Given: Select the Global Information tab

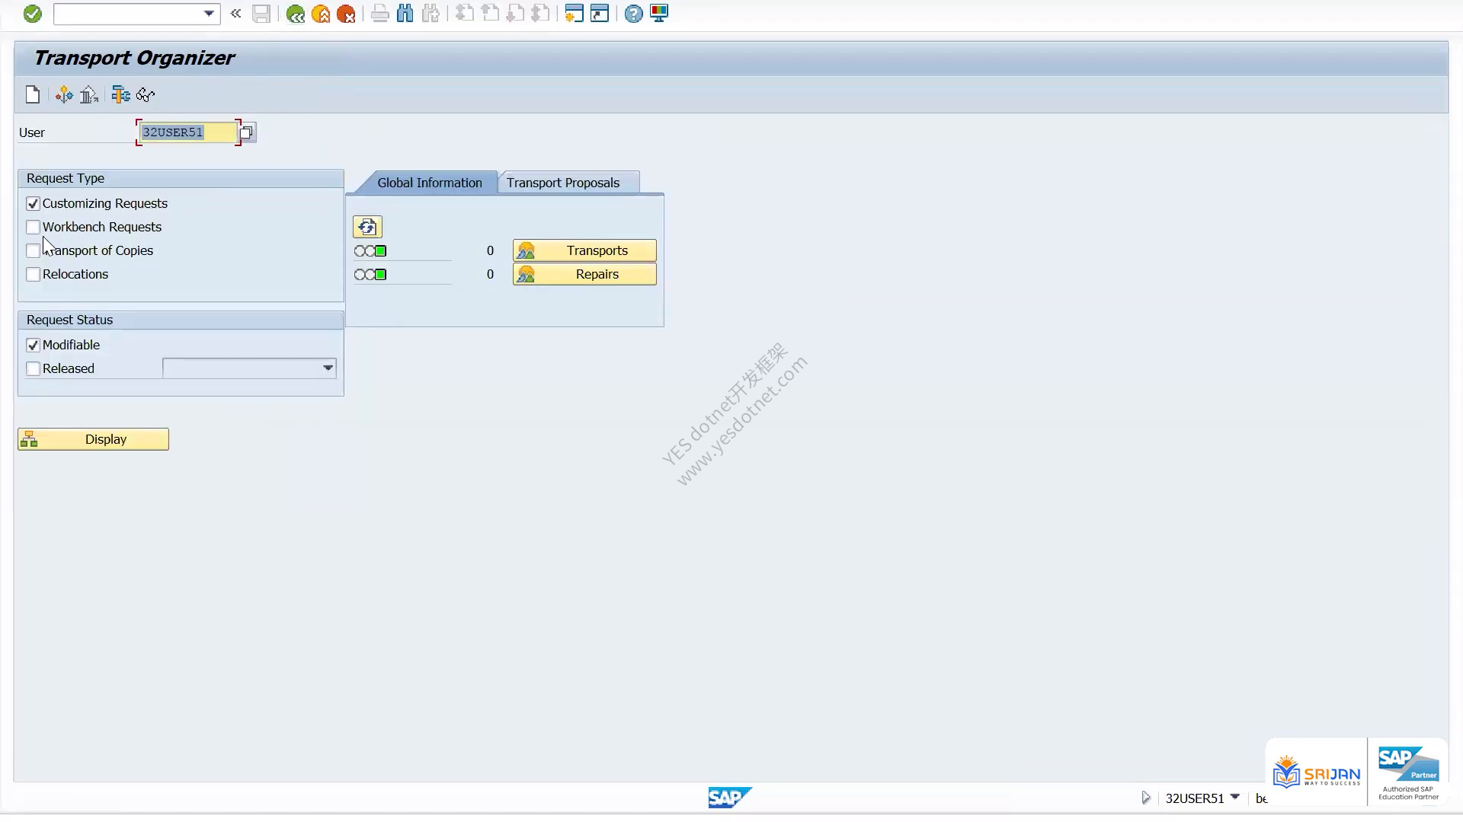Looking at the screenshot, I should pyautogui.click(x=430, y=183).
